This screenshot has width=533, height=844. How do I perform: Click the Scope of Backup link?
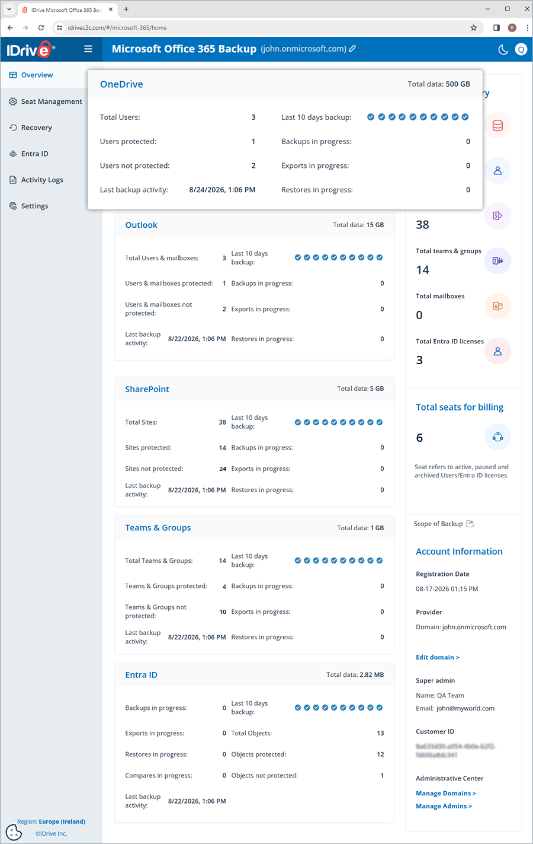438,524
